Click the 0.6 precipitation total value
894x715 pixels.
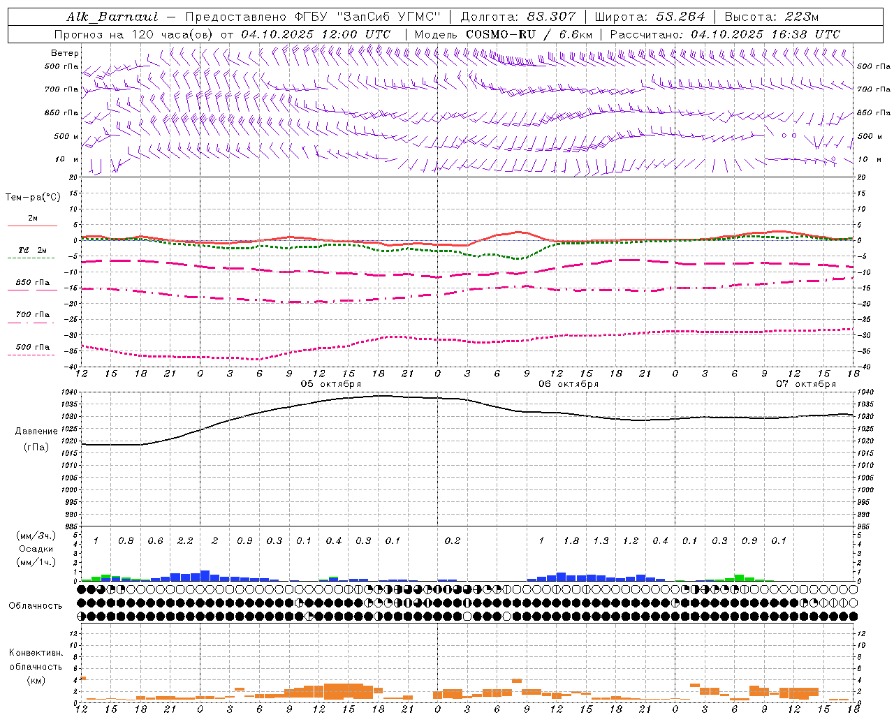coord(155,541)
